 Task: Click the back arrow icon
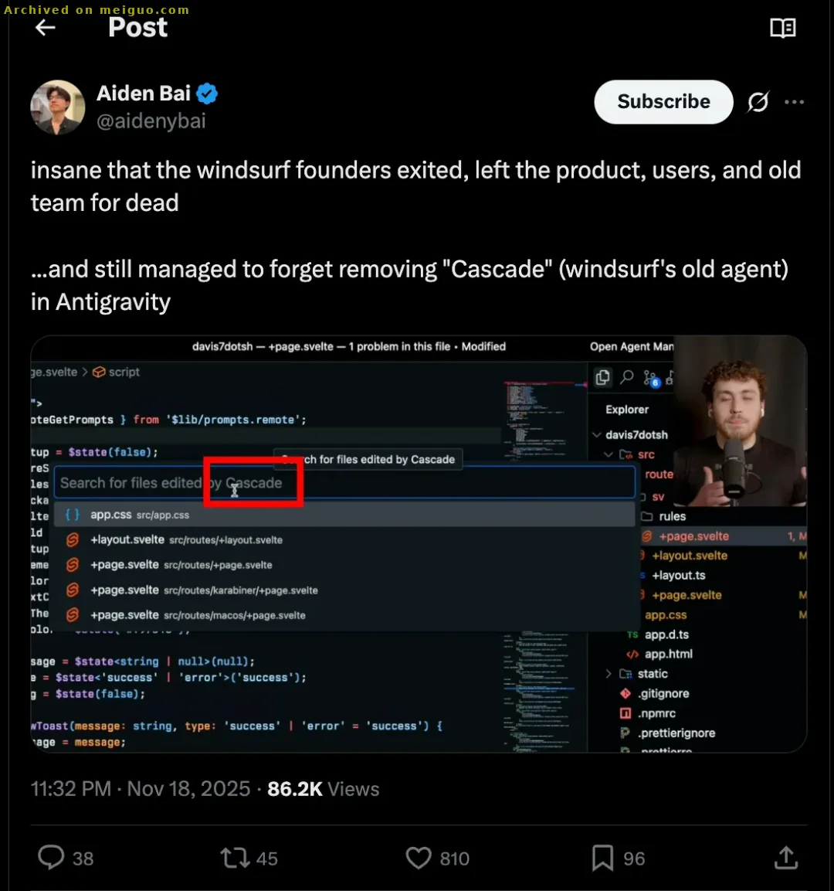[x=46, y=28]
